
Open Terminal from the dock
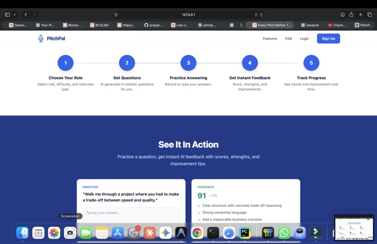click(213, 233)
